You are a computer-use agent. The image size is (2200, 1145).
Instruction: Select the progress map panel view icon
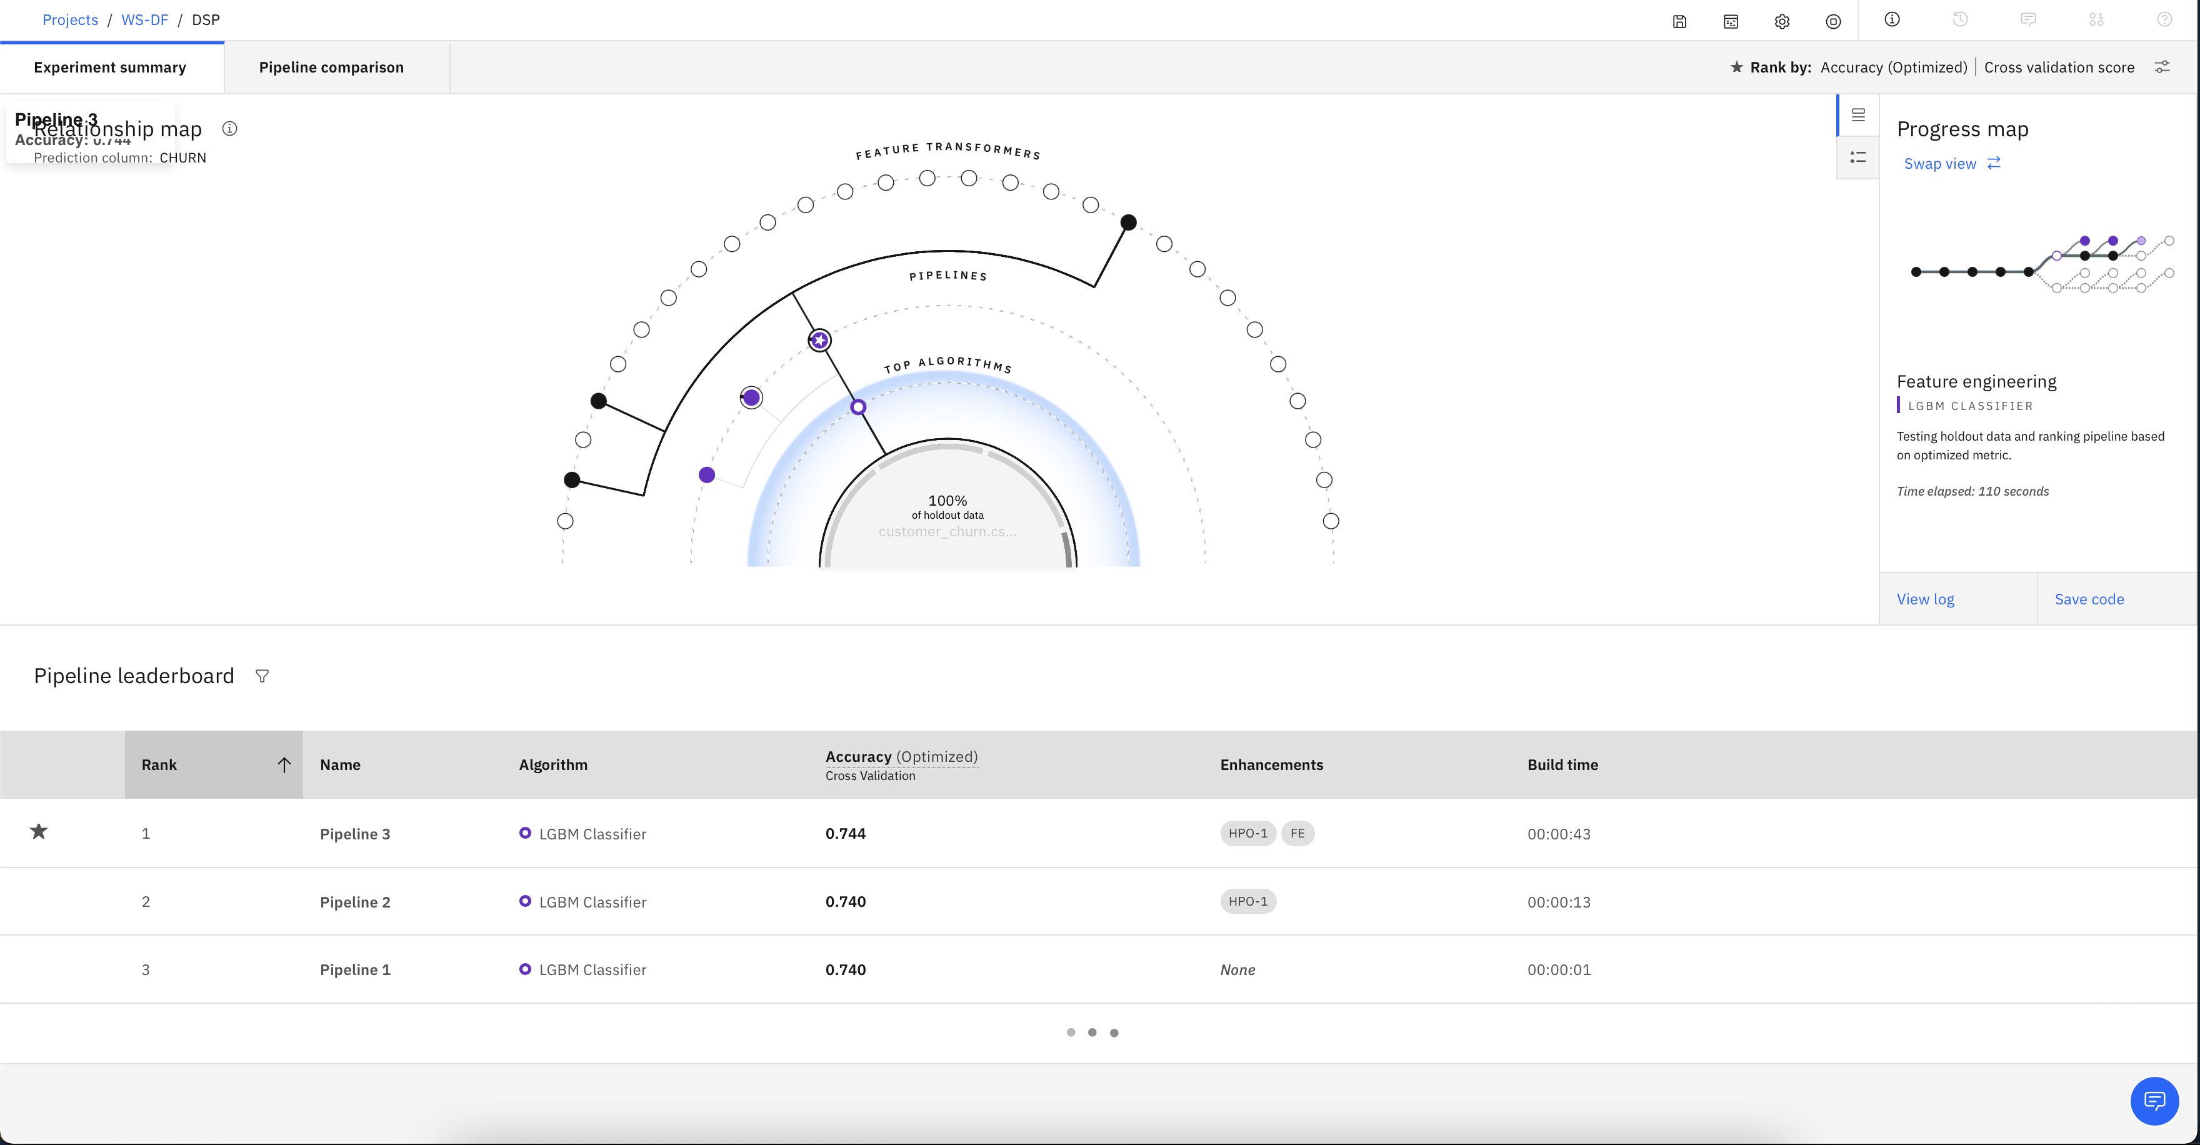[1857, 115]
